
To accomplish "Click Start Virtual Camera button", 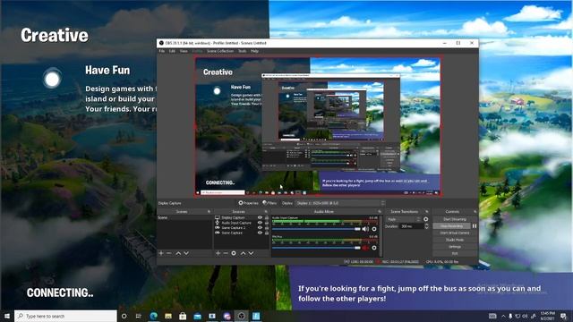I will click(x=455, y=233).
